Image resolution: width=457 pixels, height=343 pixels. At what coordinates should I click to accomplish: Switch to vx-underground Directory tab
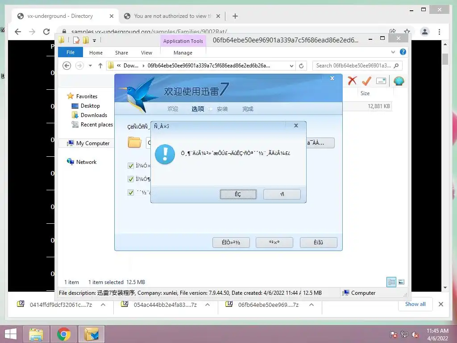[x=65, y=16]
